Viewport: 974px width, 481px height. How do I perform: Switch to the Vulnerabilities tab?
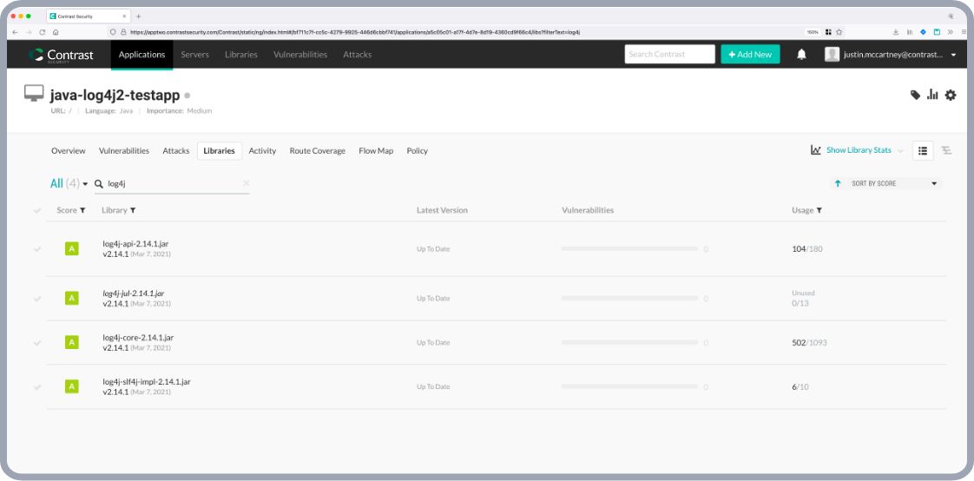pos(124,150)
